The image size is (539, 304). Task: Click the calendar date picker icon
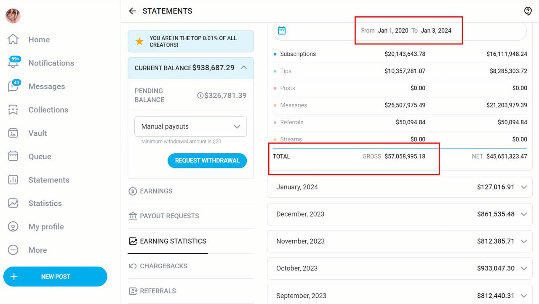(x=282, y=30)
